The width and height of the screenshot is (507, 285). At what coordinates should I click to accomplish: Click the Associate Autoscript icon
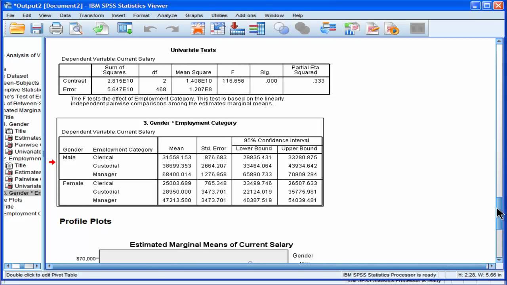351,29
